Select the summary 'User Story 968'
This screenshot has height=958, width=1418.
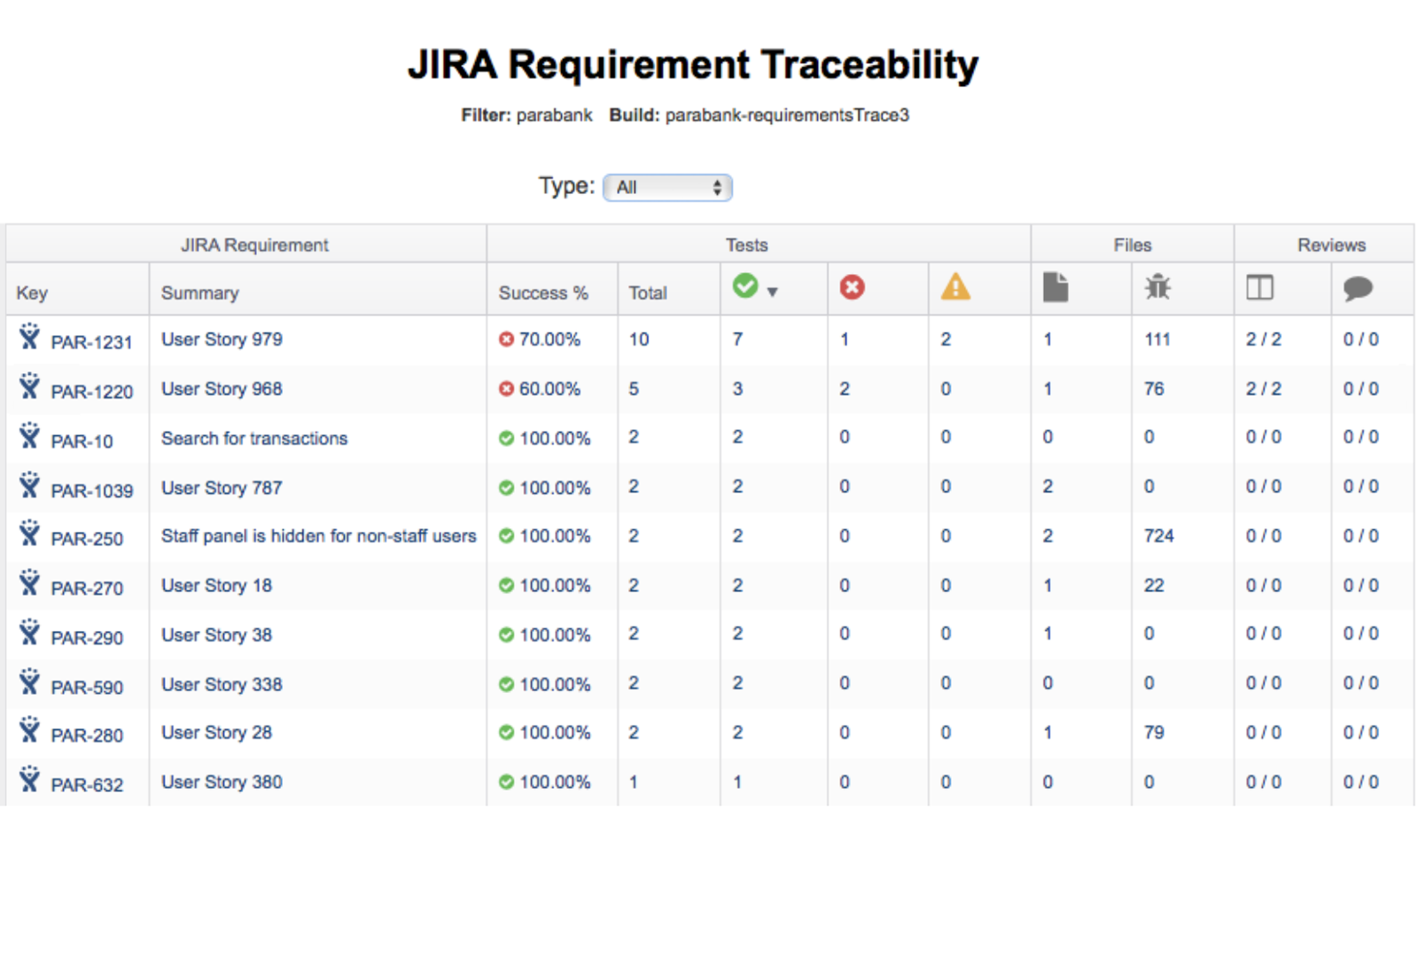click(222, 389)
